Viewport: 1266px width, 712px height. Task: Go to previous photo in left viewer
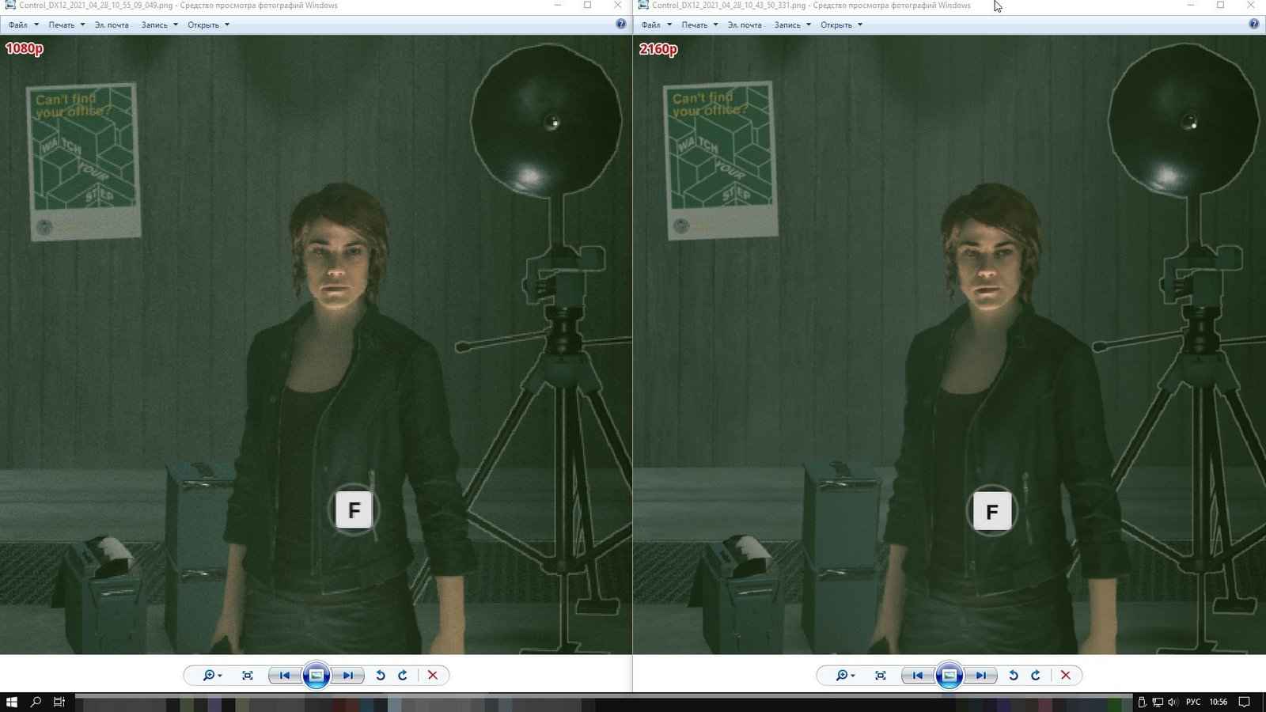pyautogui.click(x=284, y=675)
